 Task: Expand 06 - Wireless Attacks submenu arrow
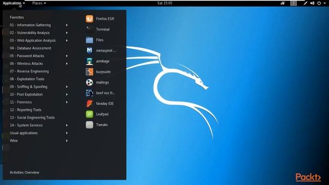pyautogui.click(x=67, y=64)
